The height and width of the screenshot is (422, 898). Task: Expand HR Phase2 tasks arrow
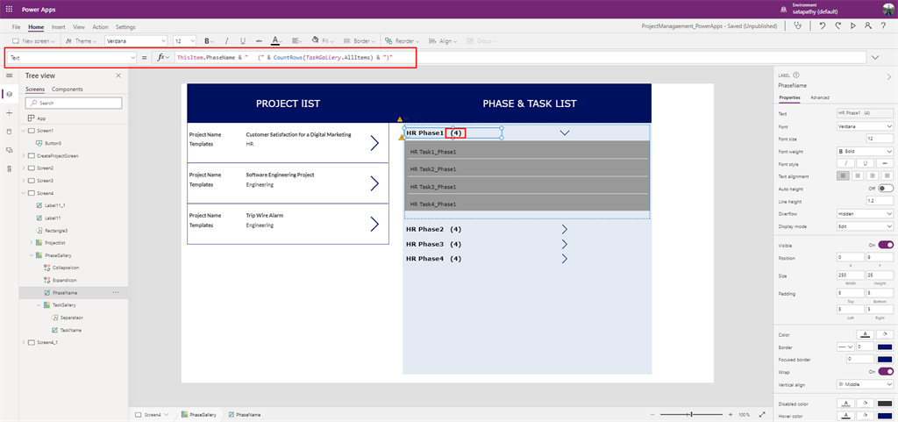pyautogui.click(x=564, y=230)
